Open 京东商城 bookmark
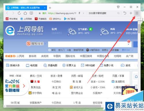This screenshot has height=111, width=144. [x=12, y=19]
